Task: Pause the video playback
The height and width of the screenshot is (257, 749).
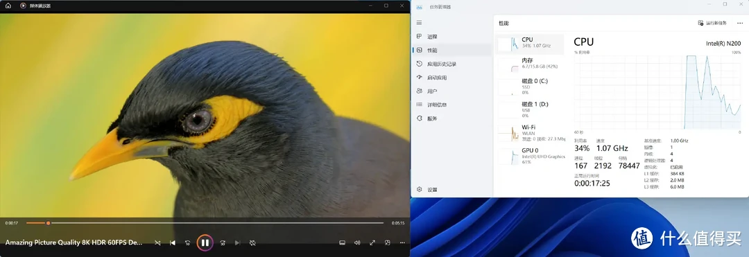Action: click(x=205, y=242)
